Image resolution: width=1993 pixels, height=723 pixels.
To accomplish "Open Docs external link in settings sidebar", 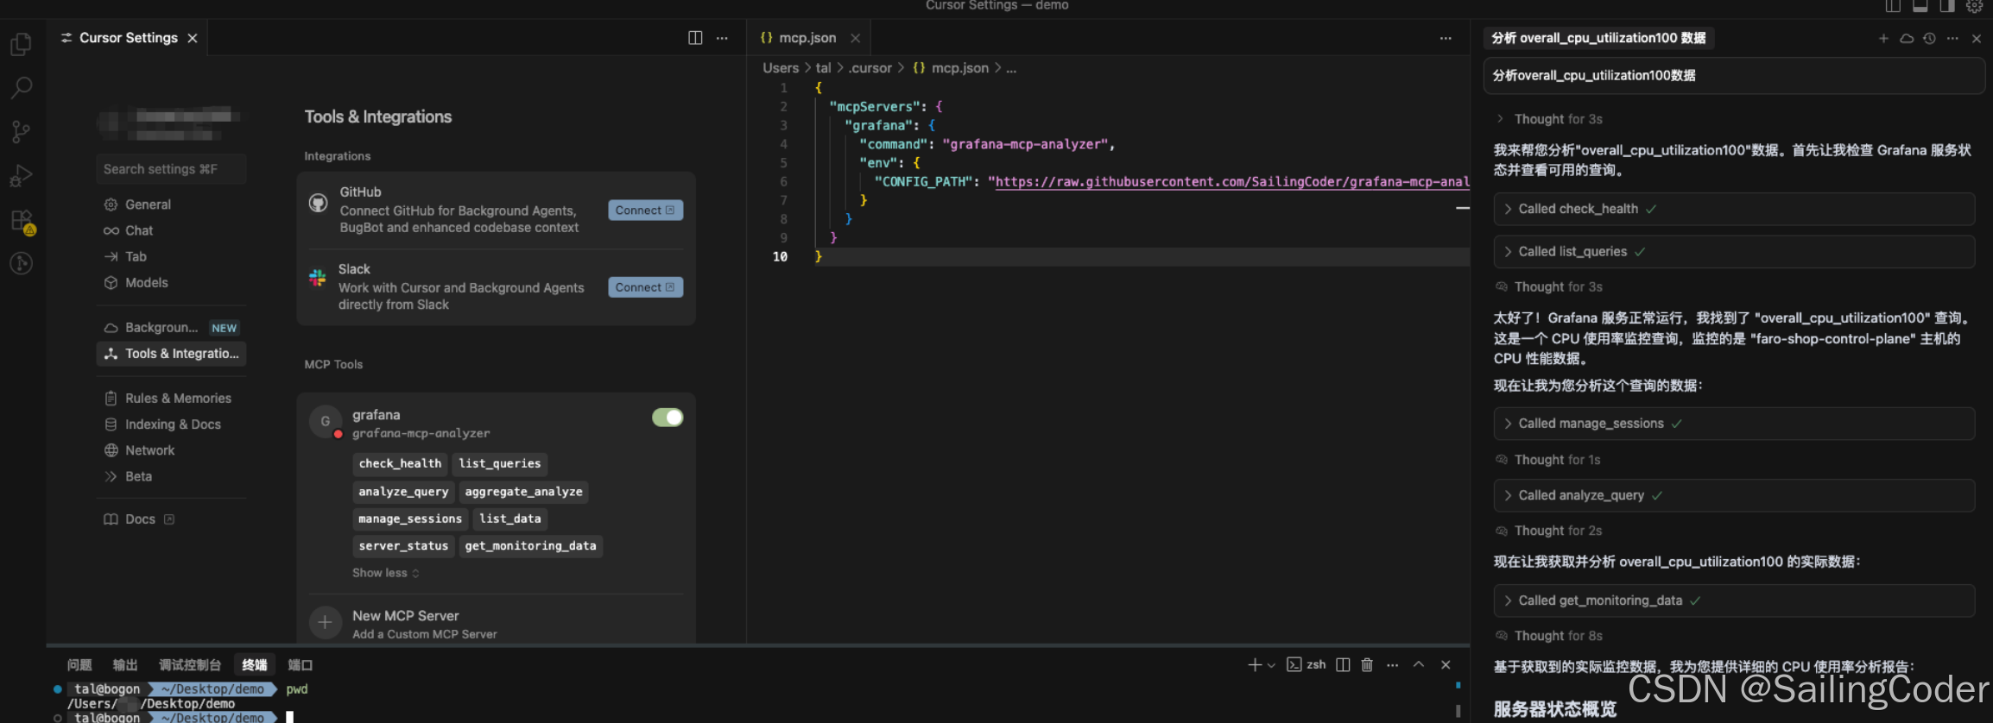I will click(x=139, y=519).
